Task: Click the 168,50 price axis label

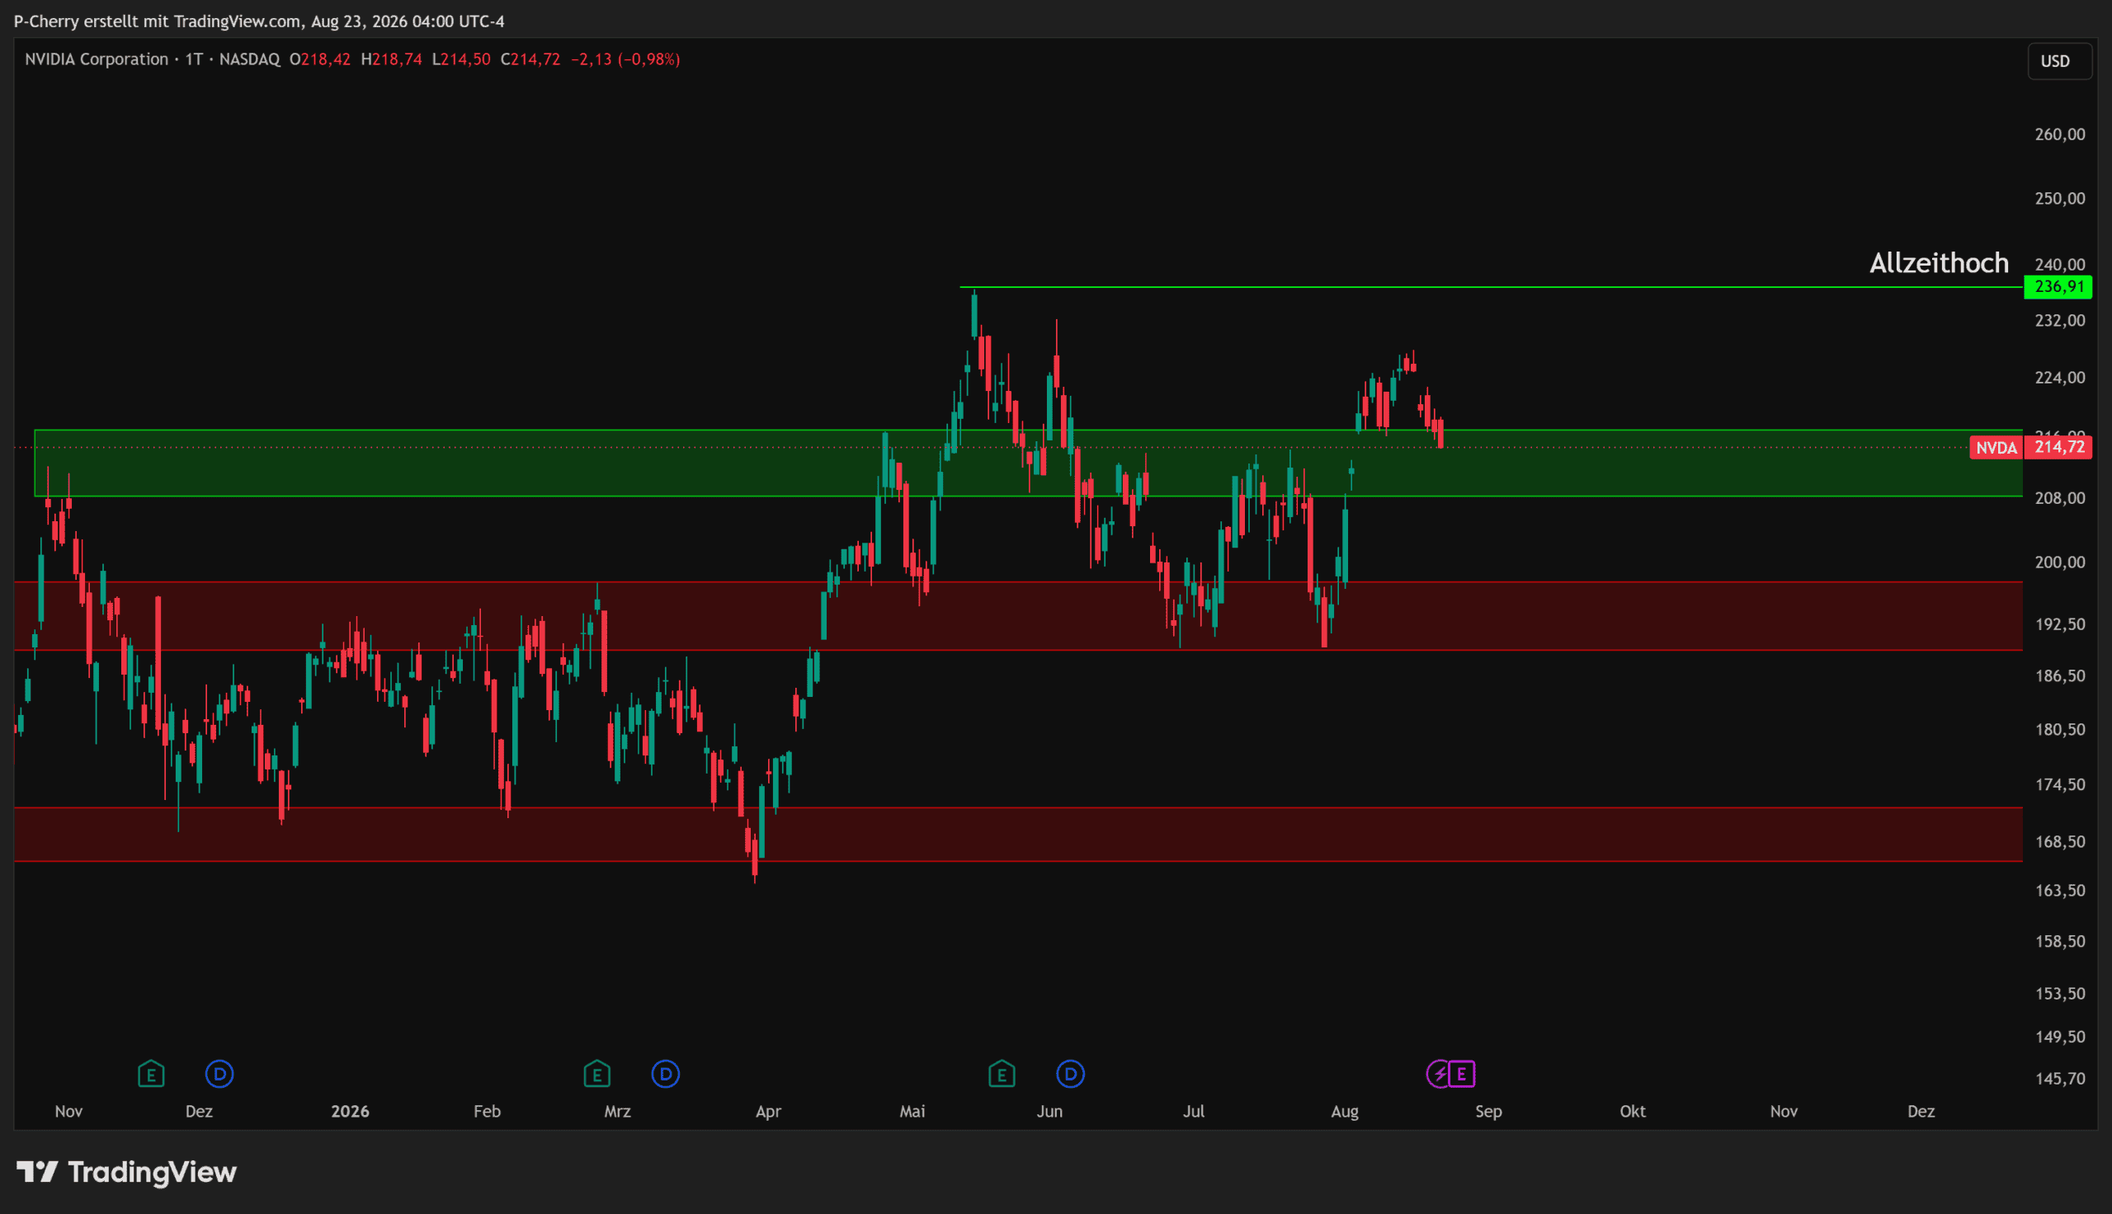Action: tap(2059, 841)
